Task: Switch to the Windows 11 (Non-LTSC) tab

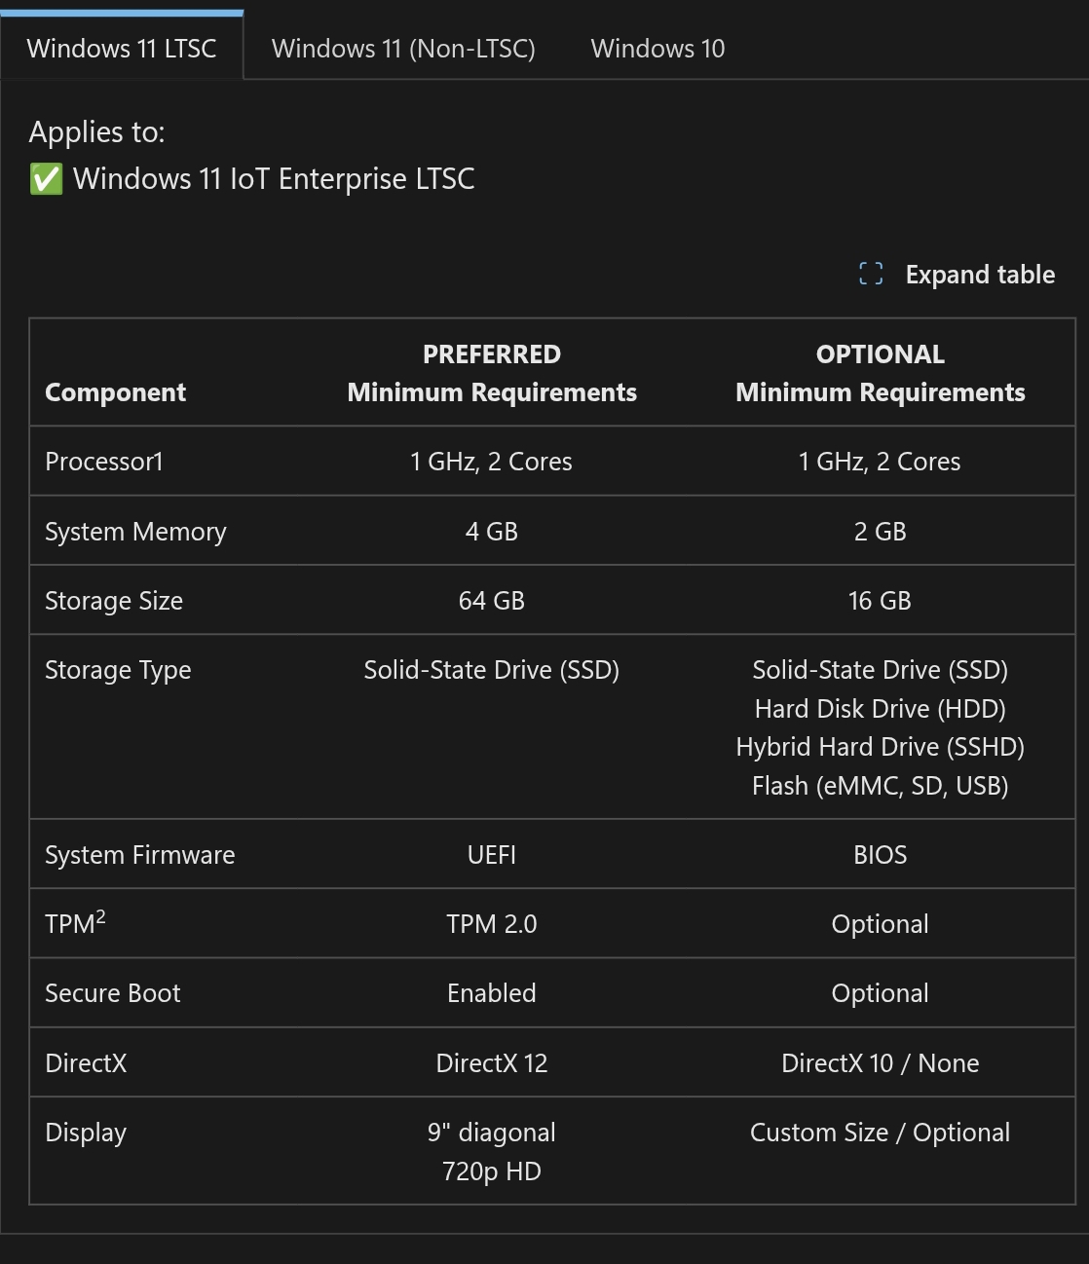Action: click(403, 49)
